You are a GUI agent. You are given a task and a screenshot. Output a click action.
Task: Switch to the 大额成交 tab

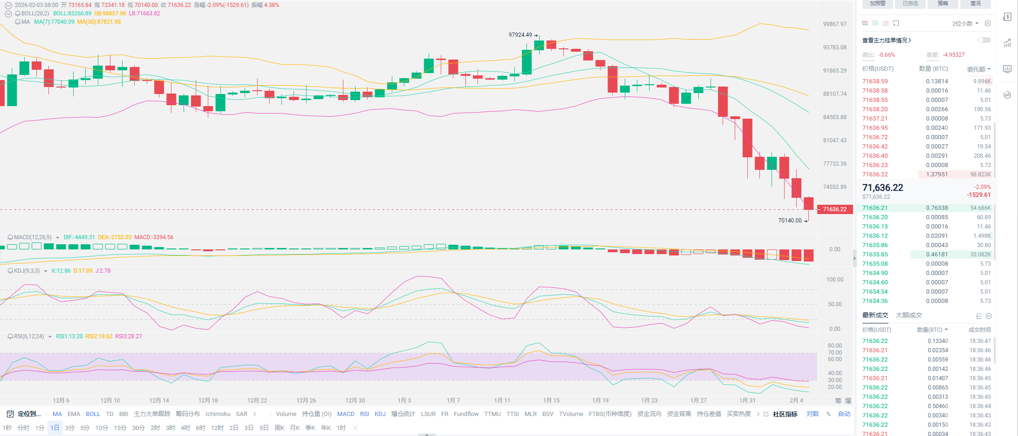909,315
